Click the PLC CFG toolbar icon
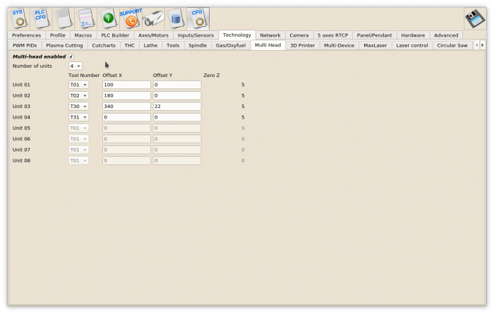494x314 pixels. [40, 18]
